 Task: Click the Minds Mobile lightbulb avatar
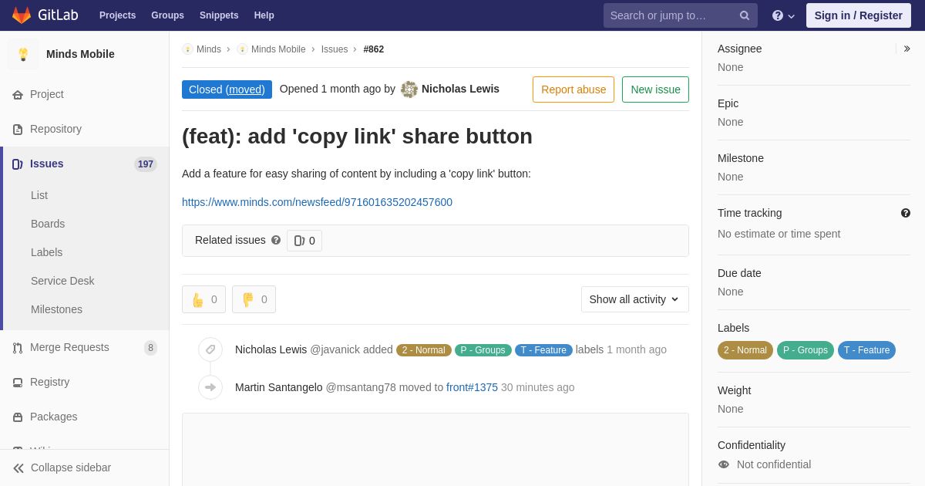(23, 54)
